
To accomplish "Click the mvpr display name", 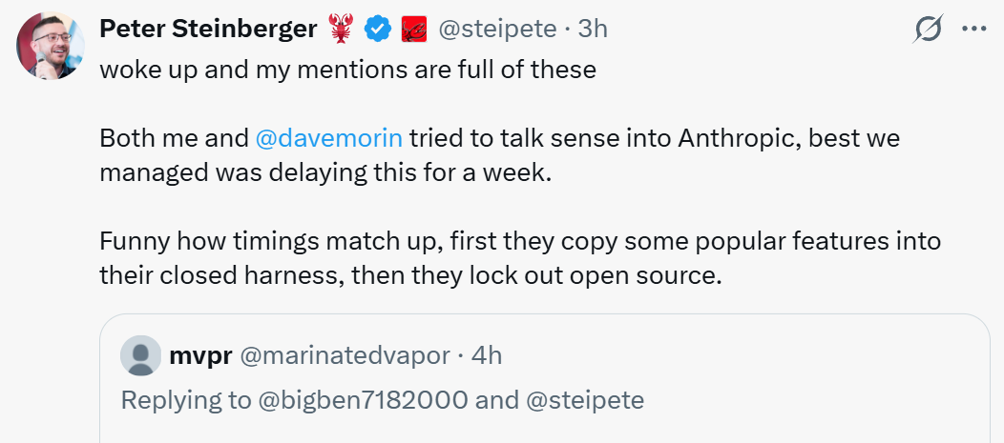I will 198,356.
